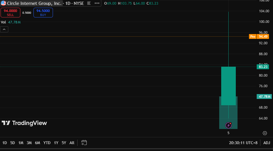Click the high value H103.75 in the legend
Viewport: 273px width, 151px height.
125,3
